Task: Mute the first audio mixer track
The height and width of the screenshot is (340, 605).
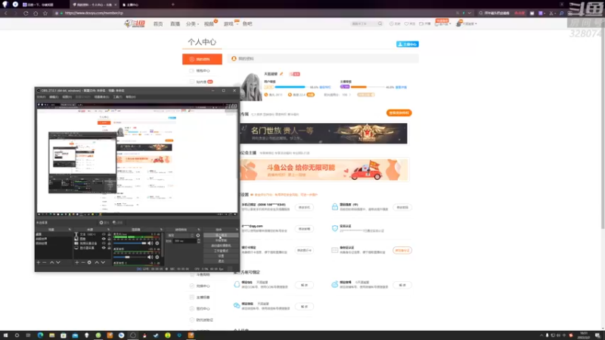Action: pyautogui.click(x=150, y=243)
